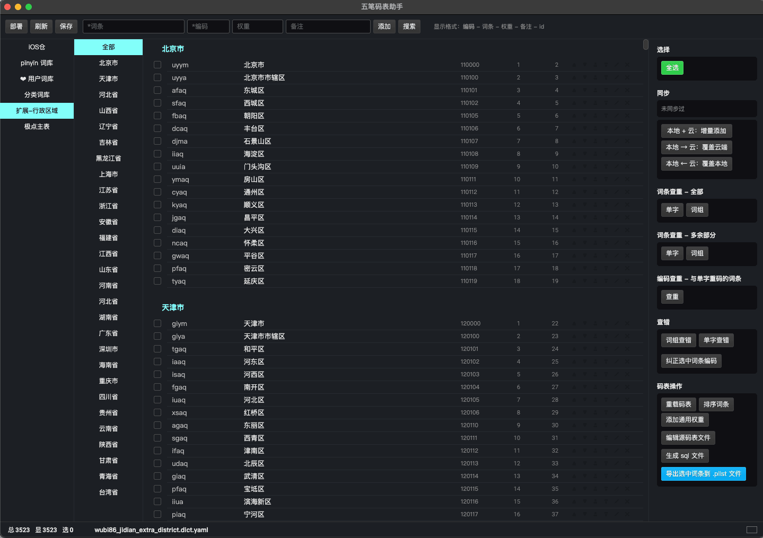Switch to the 分类词库 dictionary tab
Viewport: 763px width, 538px height.
click(x=37, y=95)
